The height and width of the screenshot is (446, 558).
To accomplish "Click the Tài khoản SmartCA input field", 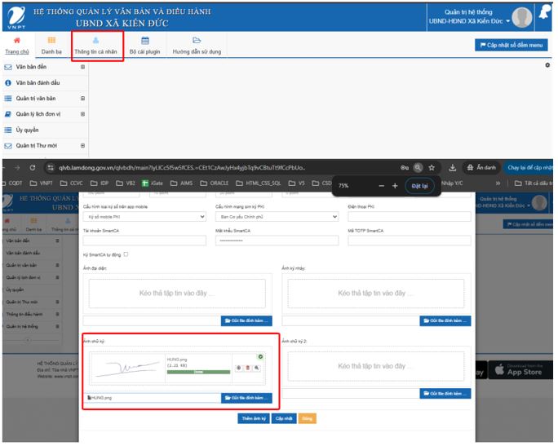I will 144,241.
